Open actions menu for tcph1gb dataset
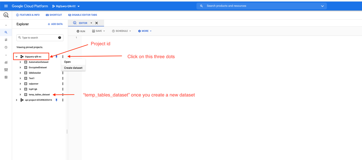Viewport: 362px width, 160px height. [63, 89]
